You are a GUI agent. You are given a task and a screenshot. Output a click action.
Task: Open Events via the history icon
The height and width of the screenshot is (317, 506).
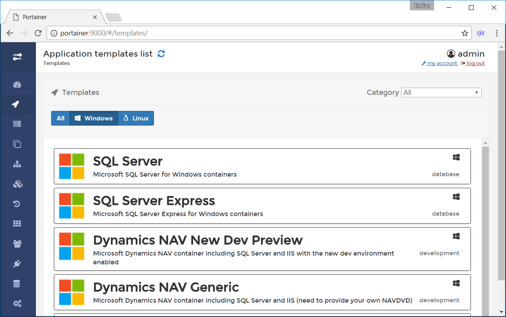(17, 204)
